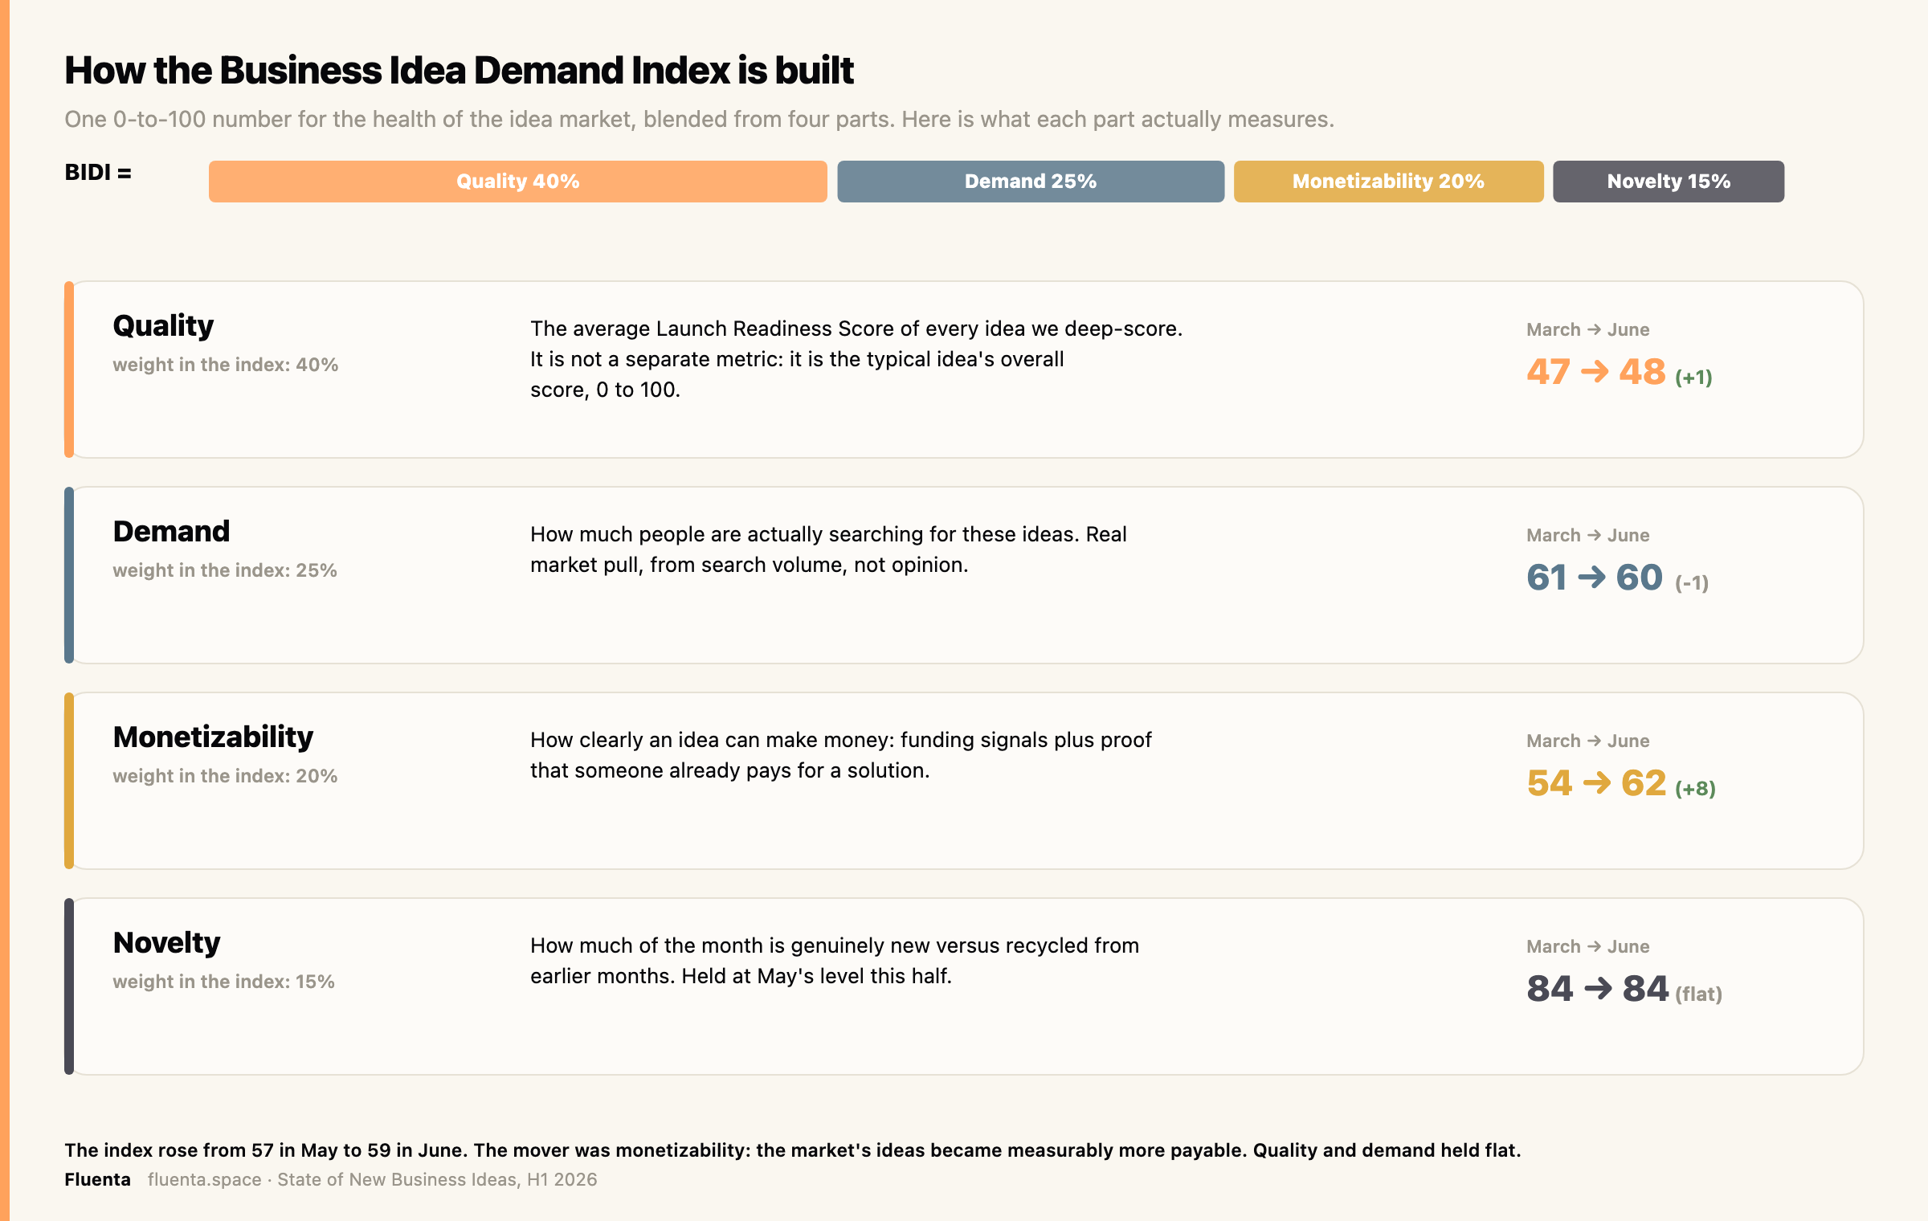The height and width of the screenshot is (1221, 1928).
Task: Click the BIDI = formula label
Action: [x=98, y=173]
